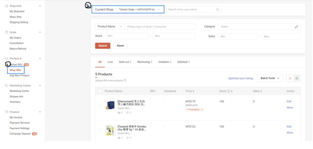313x149 pixels.
Task: Click the Stock Min input field
Action: [x=127, y=36]
